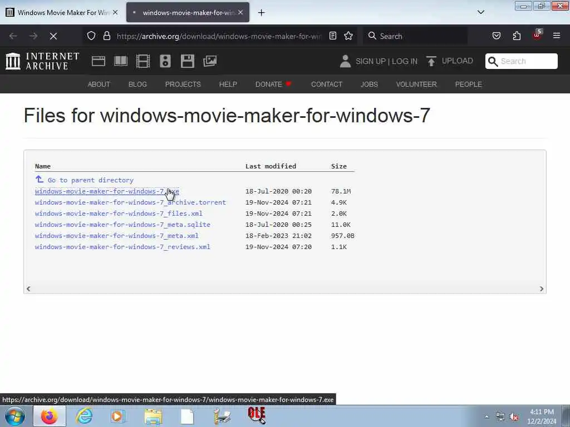Open the Video film icon
The height and width of the screenshot is (427, 570).
click(x=143, y=61)
